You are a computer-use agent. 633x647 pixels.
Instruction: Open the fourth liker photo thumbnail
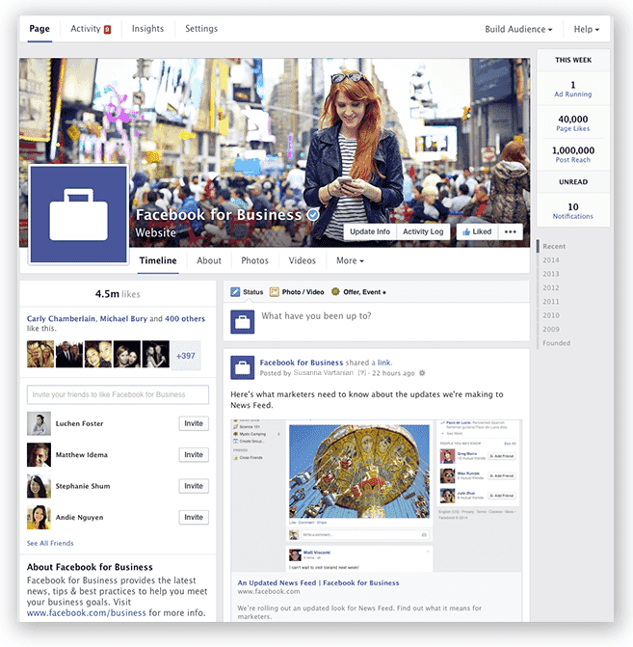127,354
